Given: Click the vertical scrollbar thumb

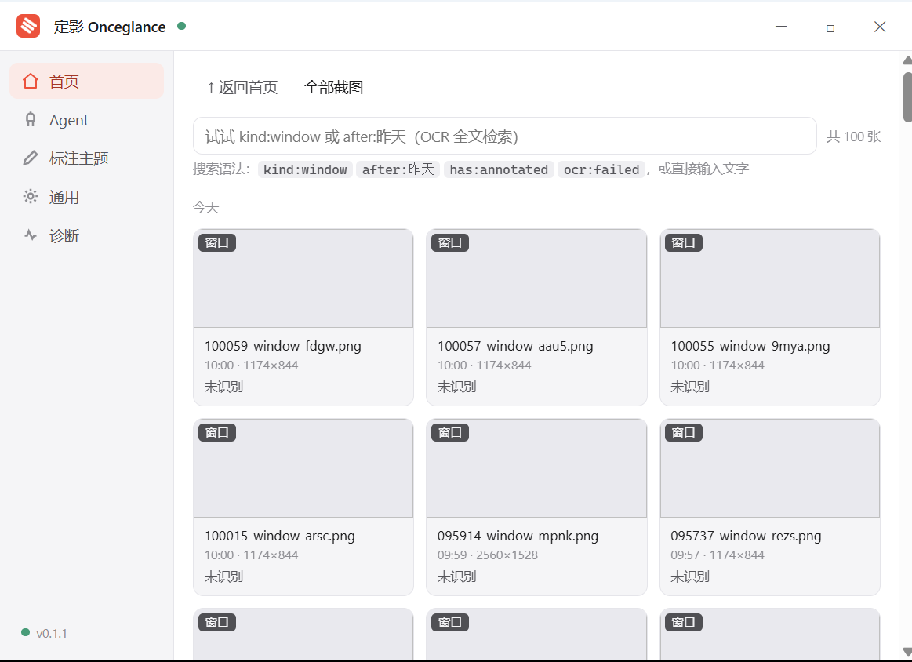Looking at the screenshot, I should pyautogui.click(x=907, y=97).
